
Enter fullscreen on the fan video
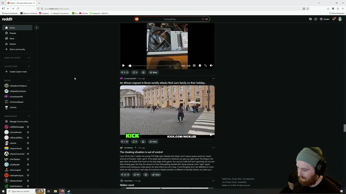tap(205, 65)
